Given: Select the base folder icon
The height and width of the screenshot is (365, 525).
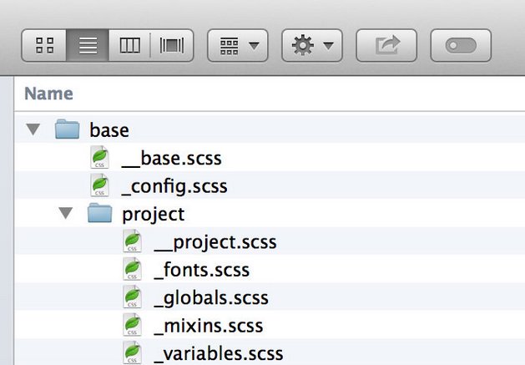Looking at the screenshot, I should pos(68,129).
